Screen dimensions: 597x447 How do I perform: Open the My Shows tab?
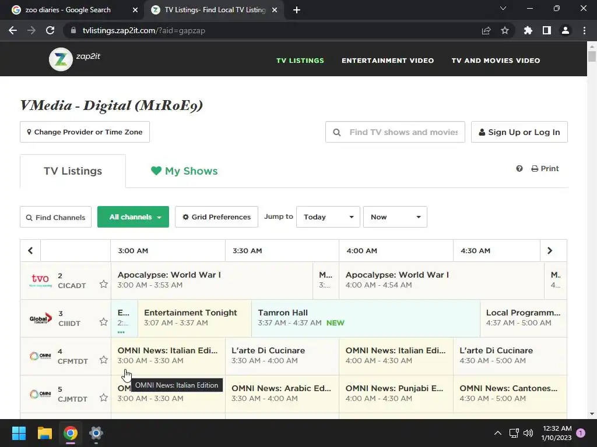coord(184,171)
